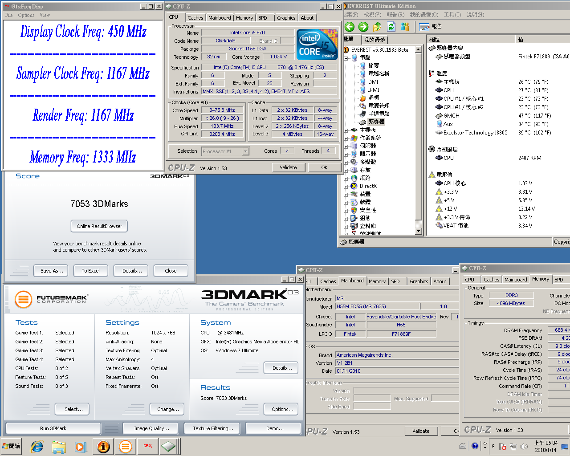
Task: Click Online ResultBrowser button in score window
Action: [x=99, y=226]
